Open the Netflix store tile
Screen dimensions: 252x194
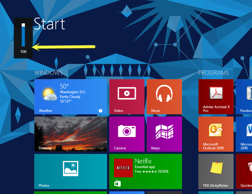[x=146, y=172]
